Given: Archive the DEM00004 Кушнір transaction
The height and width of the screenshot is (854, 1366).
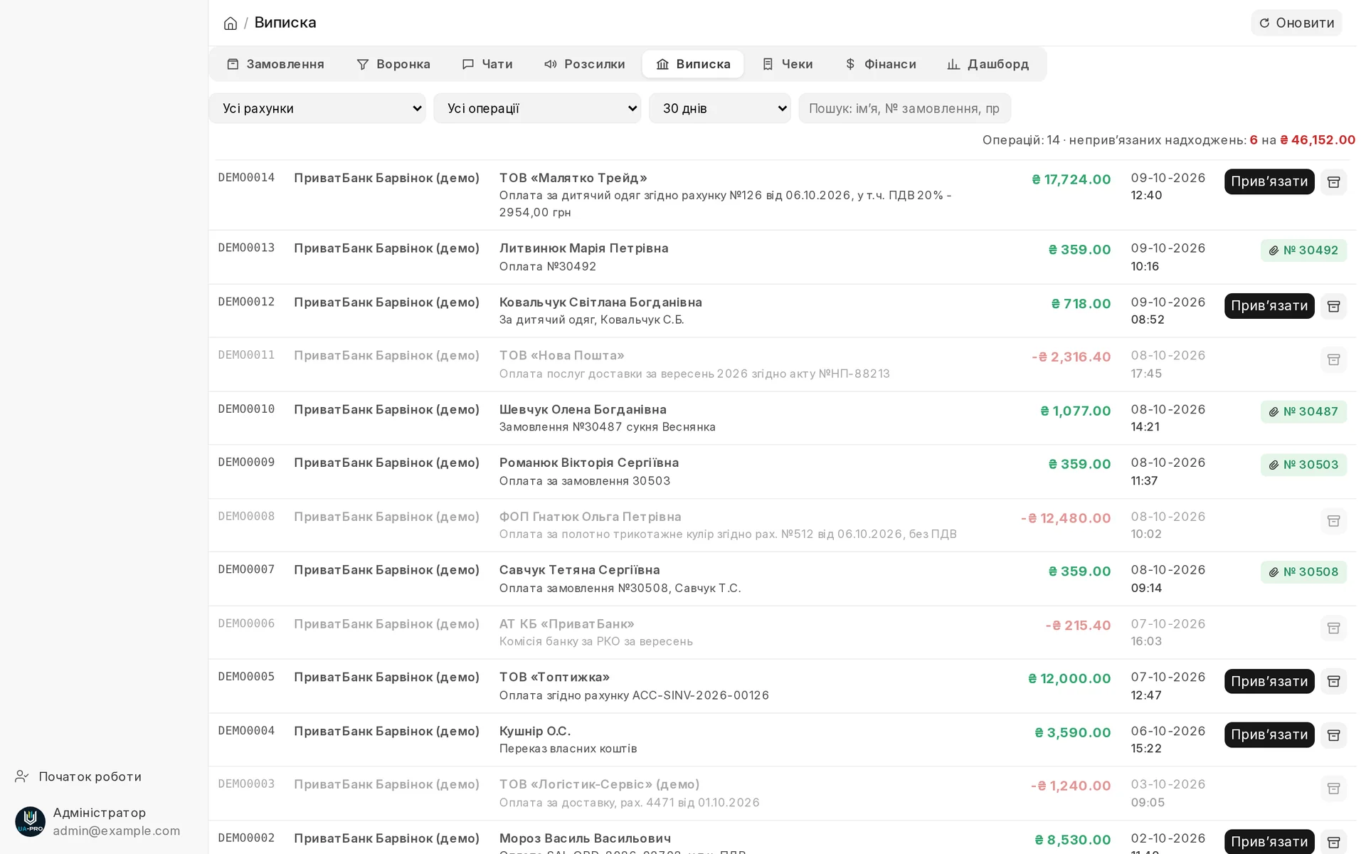Looking at the screenshot, I should coord(1333,735).
